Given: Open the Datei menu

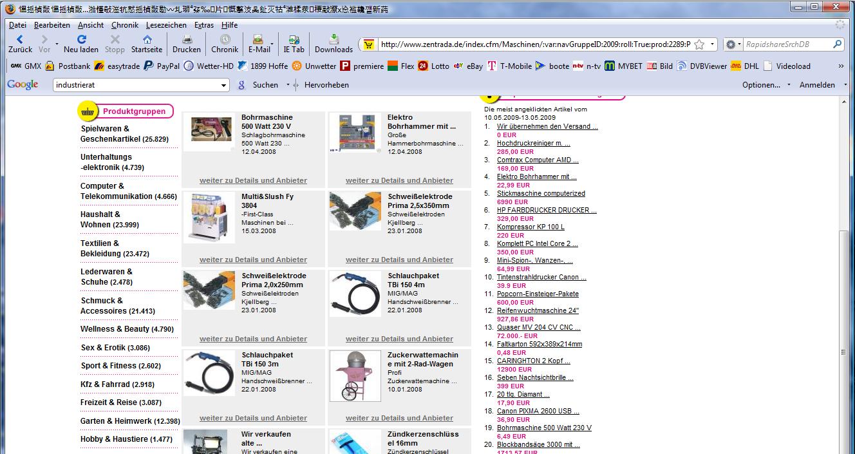Looking at the screenshot, I should click(17, 25).
